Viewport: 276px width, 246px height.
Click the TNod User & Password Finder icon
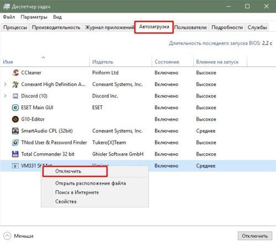pyautogui.click(x=15, y=142)
